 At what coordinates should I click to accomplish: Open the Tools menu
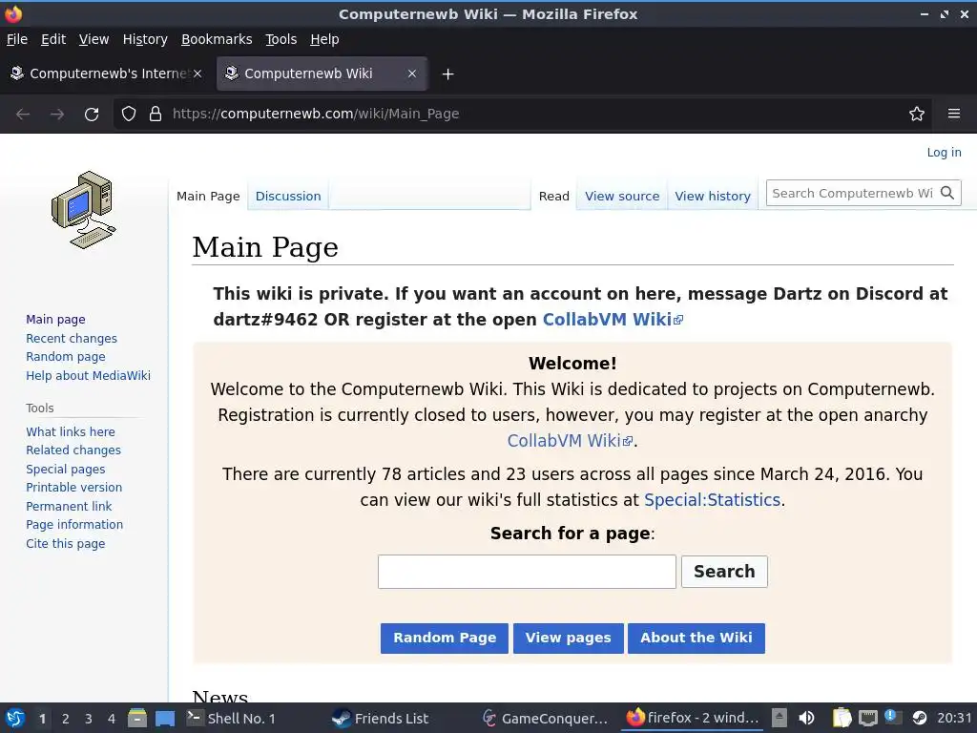(x=281, y=39)
